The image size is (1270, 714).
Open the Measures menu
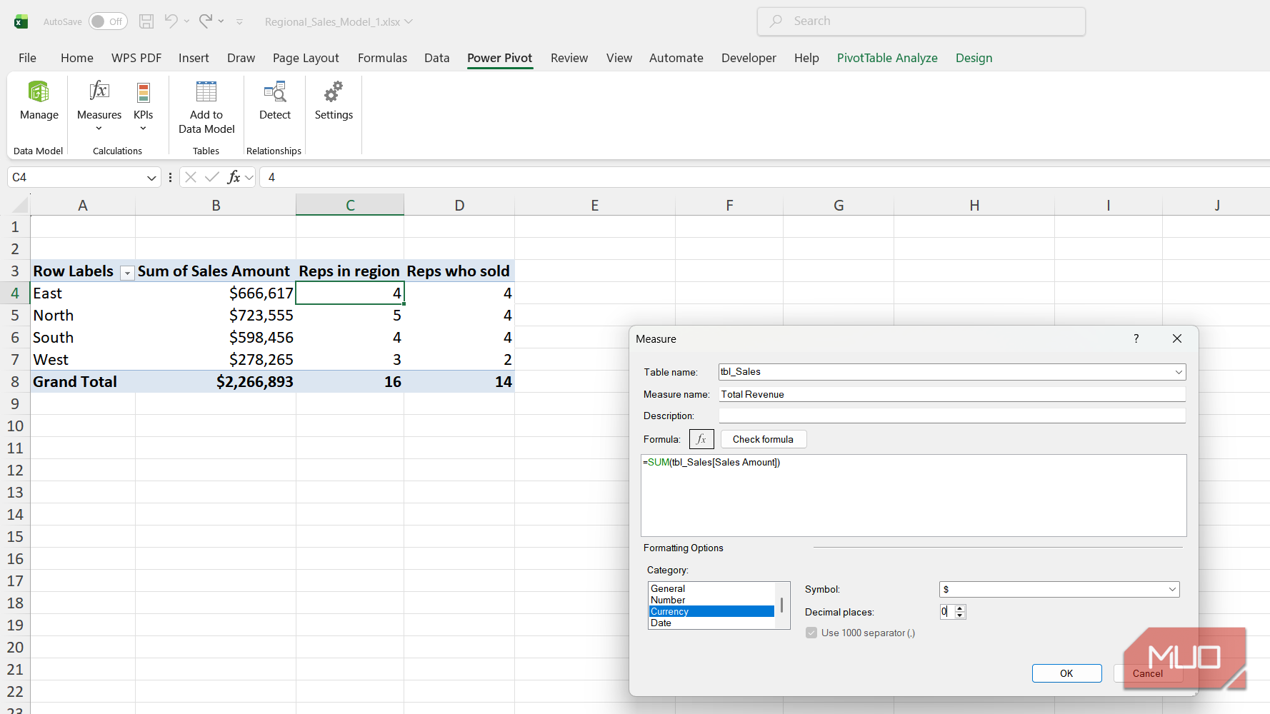pyautogui.click(x=99, y=106)
